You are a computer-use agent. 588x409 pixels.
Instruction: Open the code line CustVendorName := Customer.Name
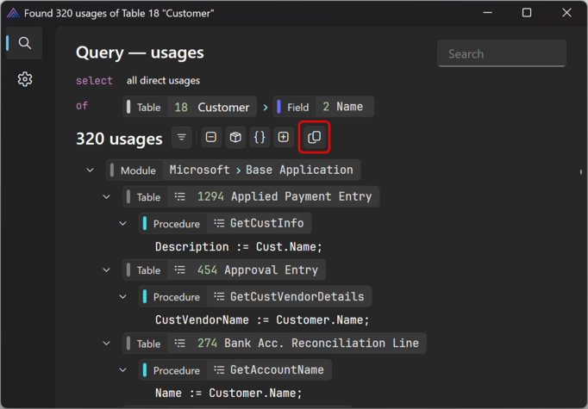point(262,320)
